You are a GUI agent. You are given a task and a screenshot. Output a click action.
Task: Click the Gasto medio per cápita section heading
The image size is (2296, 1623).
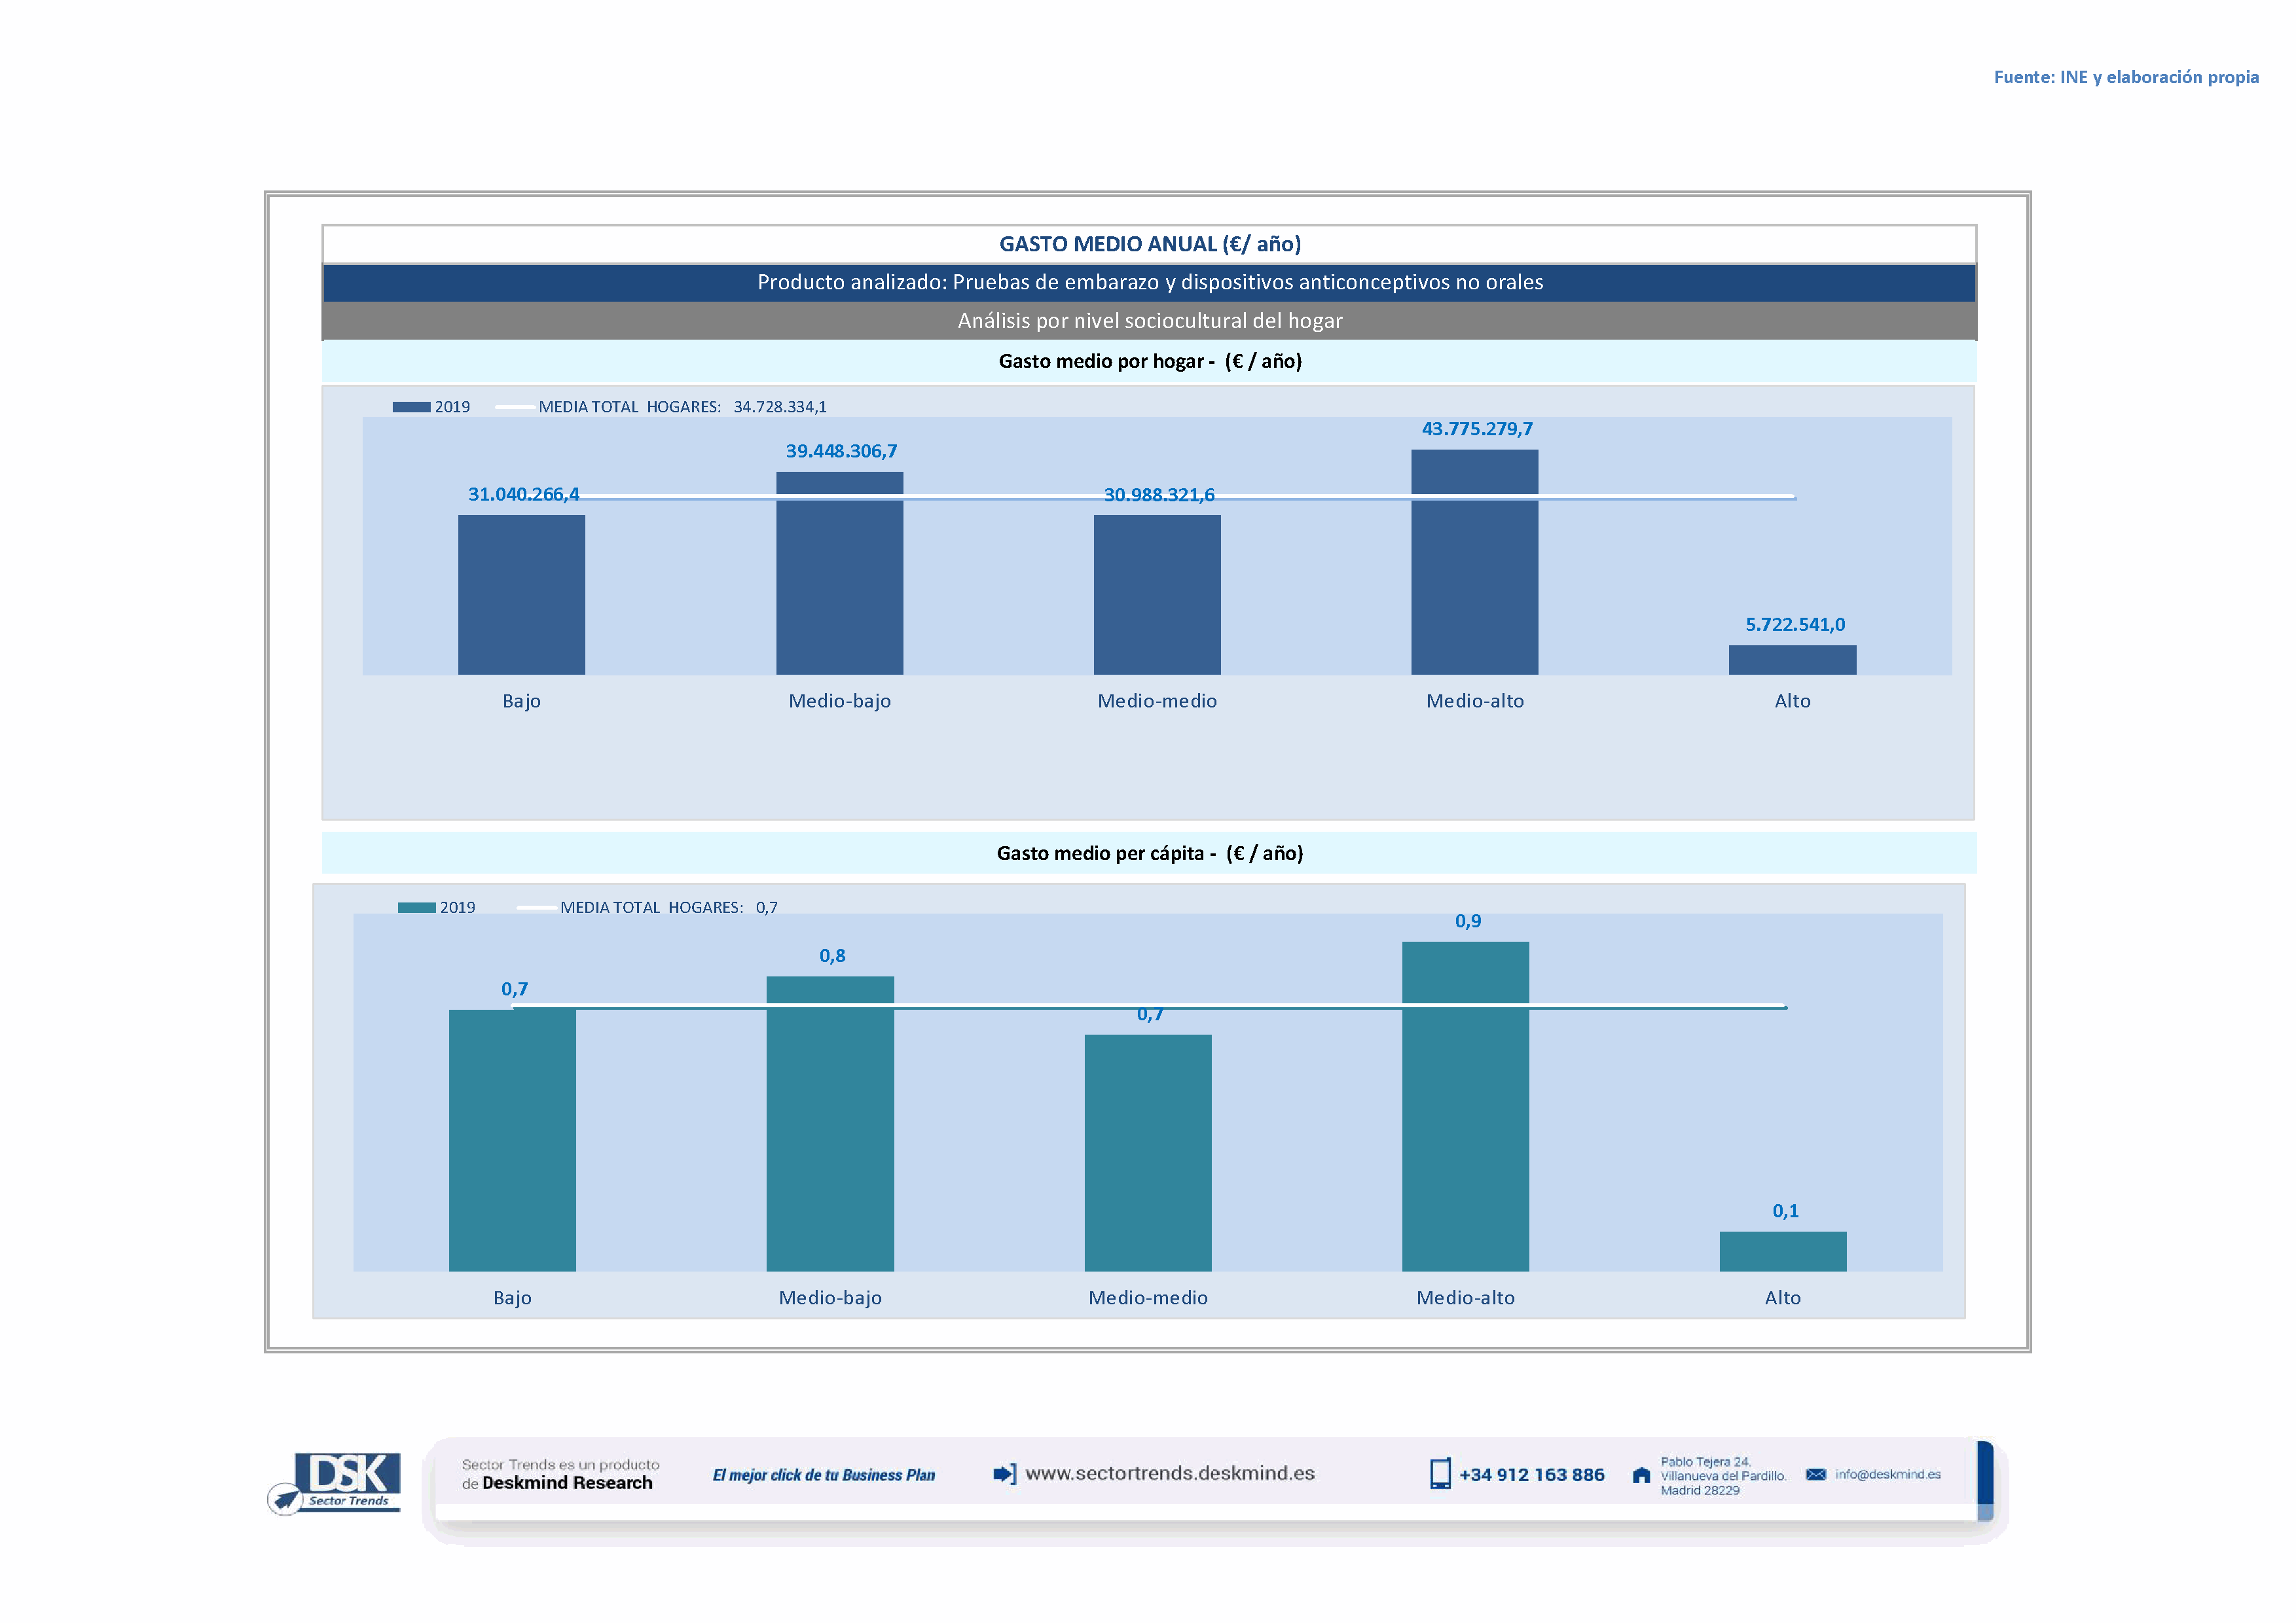pos(1149,853)
